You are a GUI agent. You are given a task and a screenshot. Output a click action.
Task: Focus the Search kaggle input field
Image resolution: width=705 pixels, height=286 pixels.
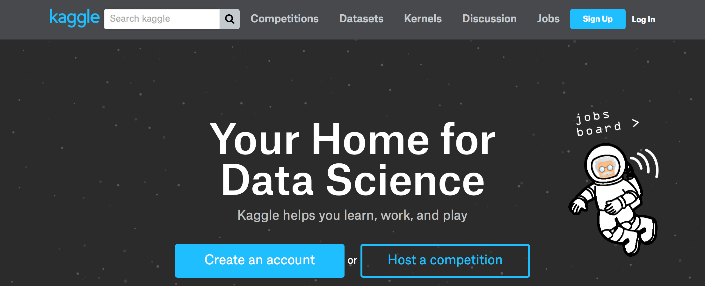point(162,19)
